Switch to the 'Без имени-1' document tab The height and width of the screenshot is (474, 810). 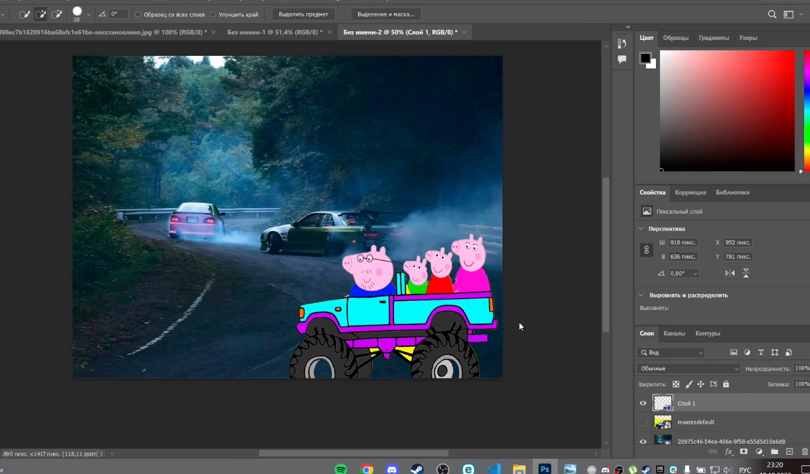[x=274, y=32]
